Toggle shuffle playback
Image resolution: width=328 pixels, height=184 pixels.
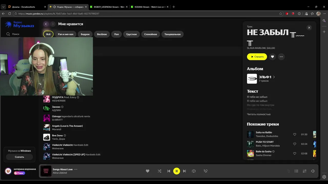(x=159, y=171)
